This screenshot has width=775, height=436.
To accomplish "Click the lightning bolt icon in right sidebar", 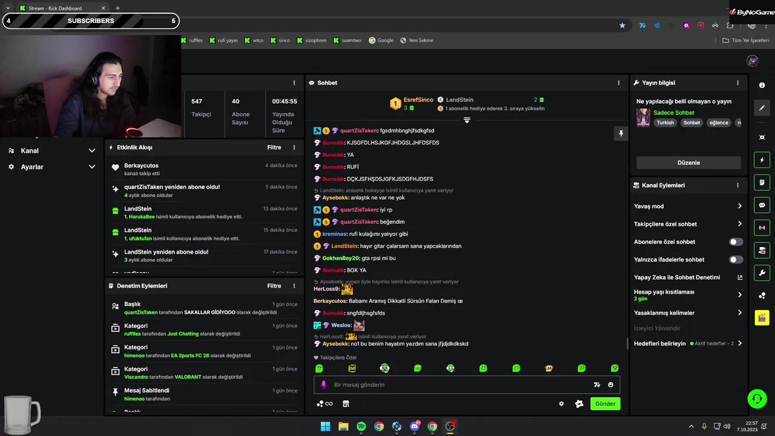I will coord(762,160).
